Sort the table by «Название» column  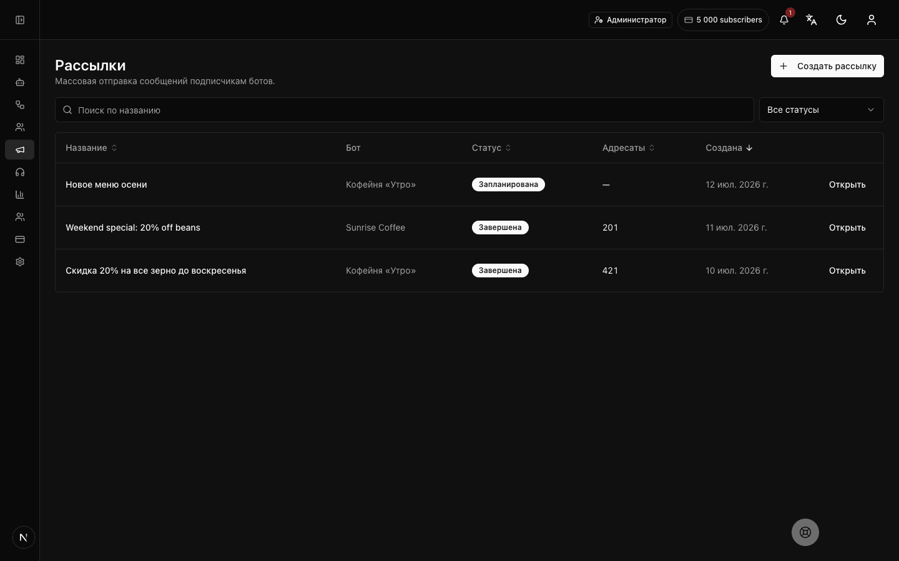[x=91, y=148]
